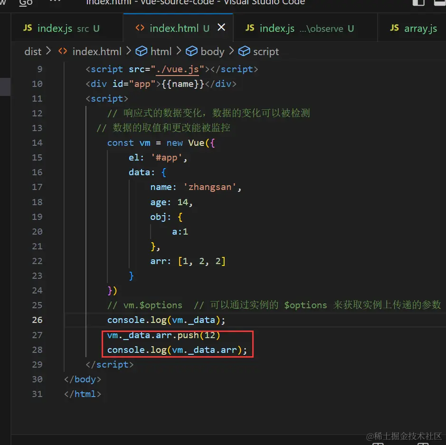Expand breadcrumb chevron after html

179,51
